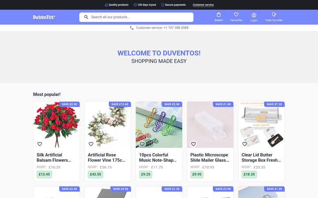Click the MSRP £11.75 text
The image size is (318, 198).
point(151,167)
